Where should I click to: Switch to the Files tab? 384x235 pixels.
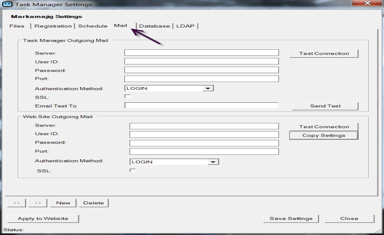[17, 26]
